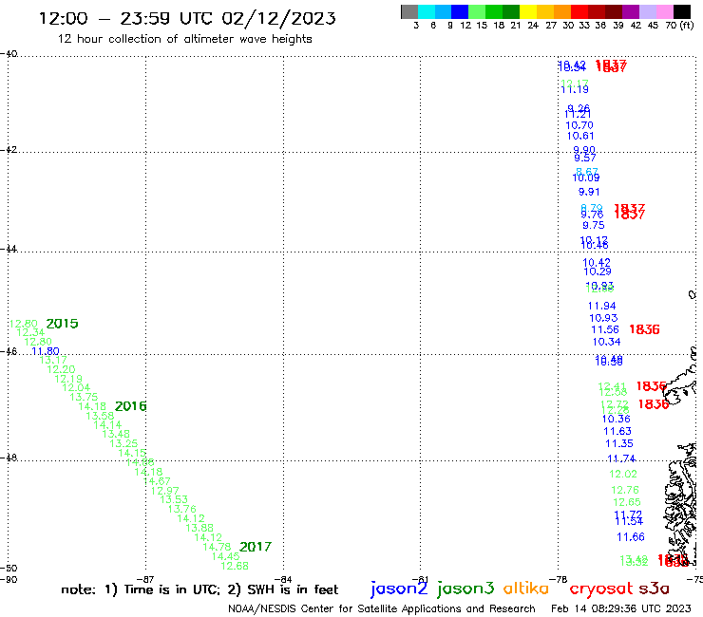
Task: Click the 12.97 wave height value
Action: (x=165, y=491)
